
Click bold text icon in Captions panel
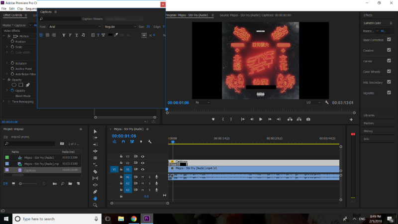[63, 35]
